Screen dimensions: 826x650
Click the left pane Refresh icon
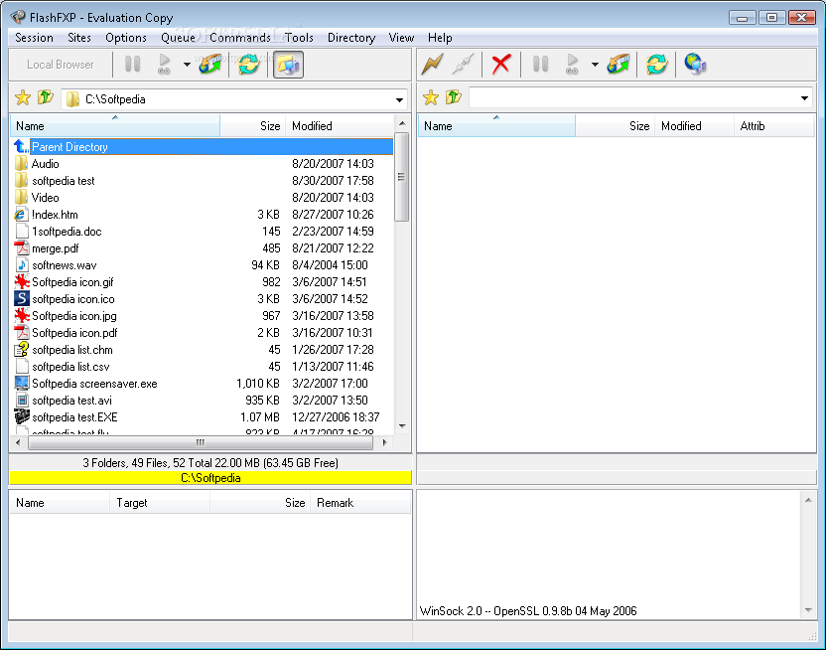[x=248, y=65]
